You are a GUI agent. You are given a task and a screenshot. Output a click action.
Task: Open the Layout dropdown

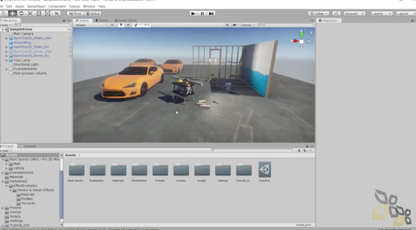click(x=406, y=13)
